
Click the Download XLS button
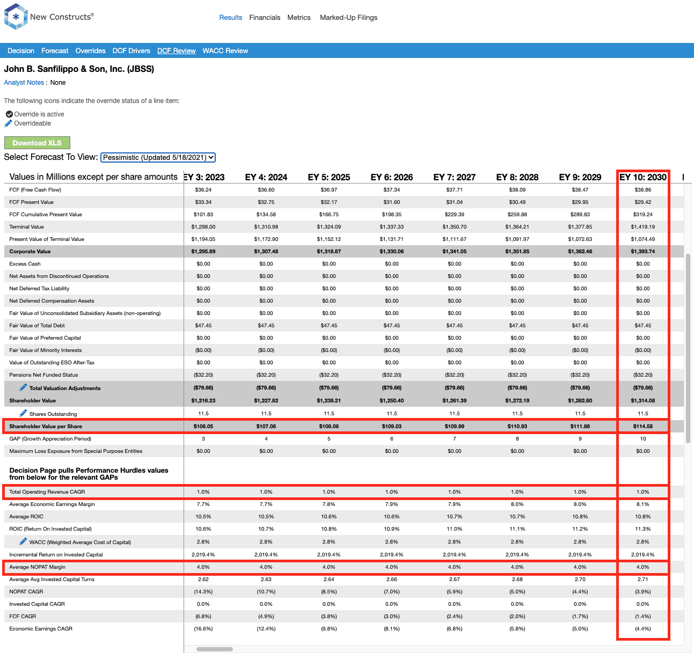(37, 143)
